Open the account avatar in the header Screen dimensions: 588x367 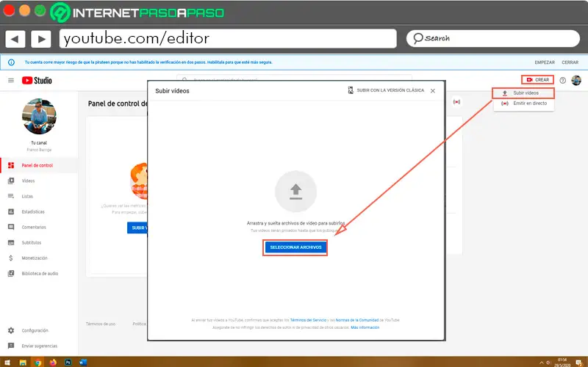pos(576,80)
